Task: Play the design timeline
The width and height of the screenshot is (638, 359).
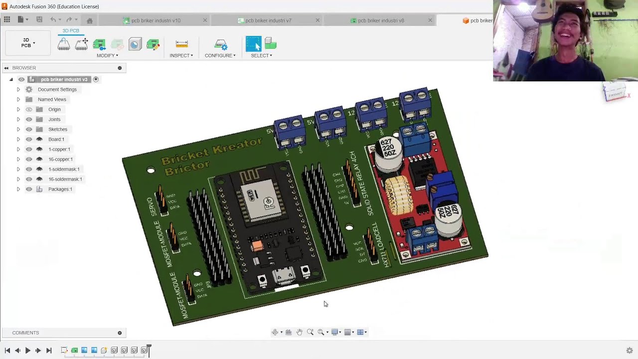Action: pos(28,351)
